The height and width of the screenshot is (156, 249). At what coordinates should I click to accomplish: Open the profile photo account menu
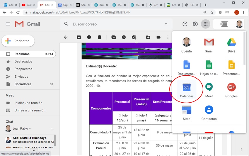[x=239, y=24]
